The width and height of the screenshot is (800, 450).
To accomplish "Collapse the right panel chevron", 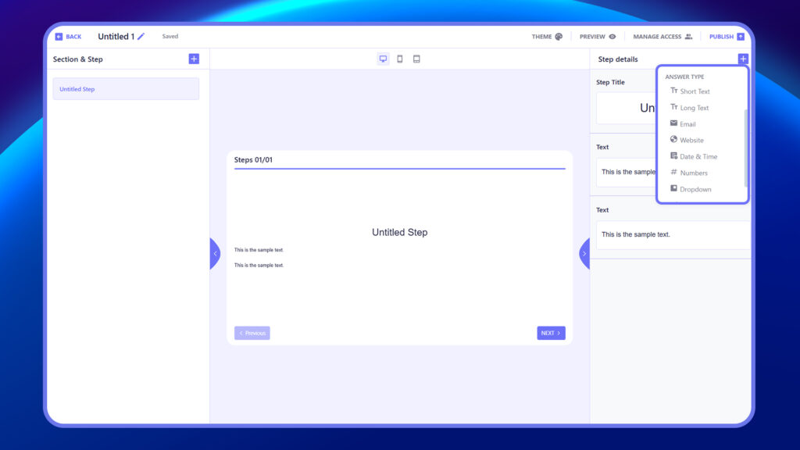I will coord(584,254).
